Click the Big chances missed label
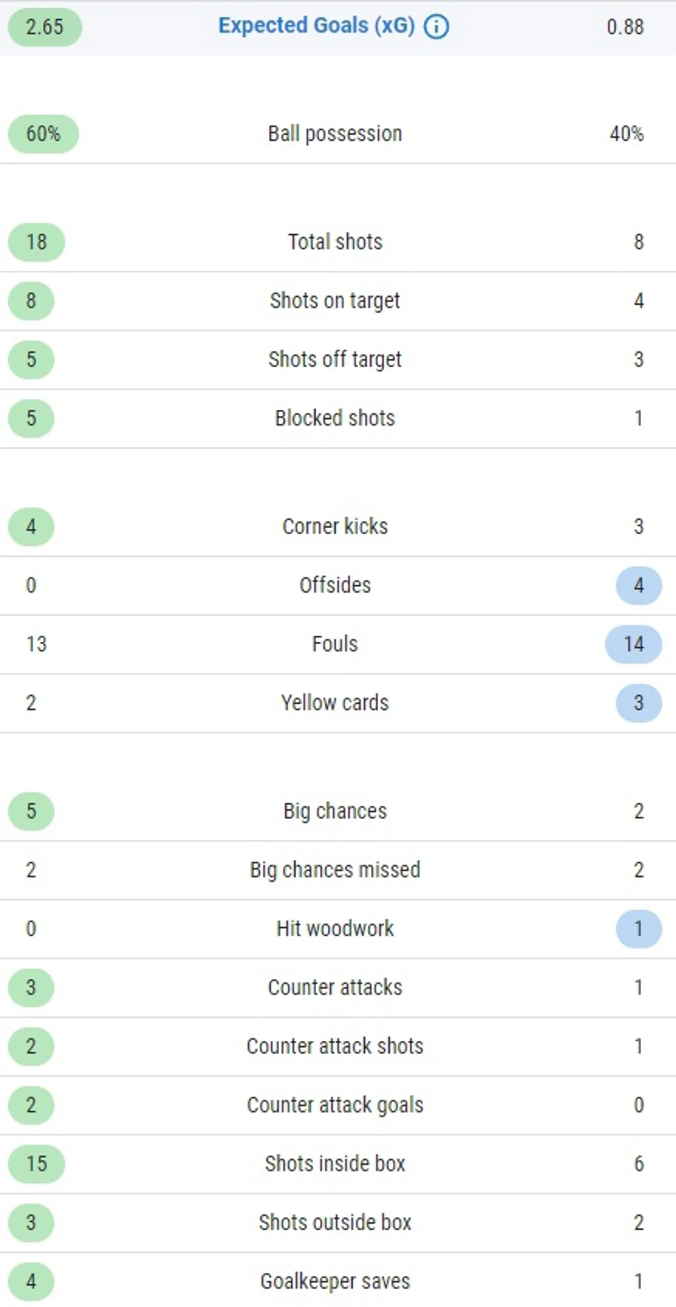The height and width of the screenshot is (1307, 676). coord(335,870)
